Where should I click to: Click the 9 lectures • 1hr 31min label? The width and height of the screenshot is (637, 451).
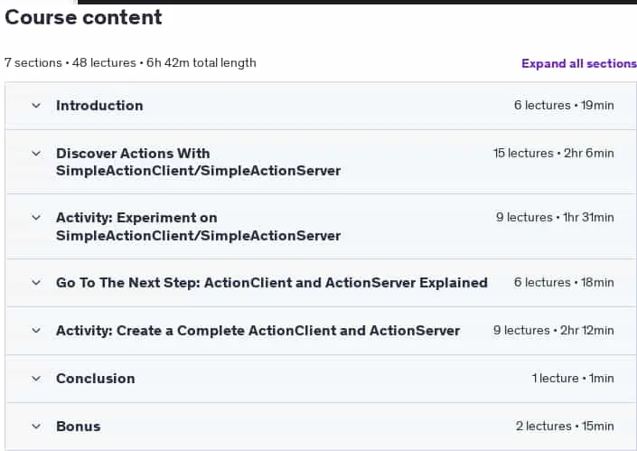(x=555, y=218)
